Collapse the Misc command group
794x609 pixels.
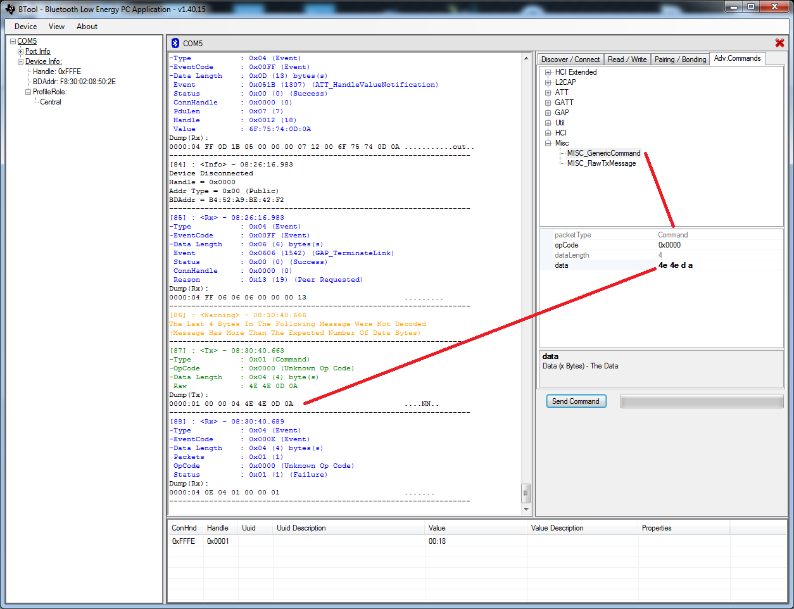click(x=548, y=143)
